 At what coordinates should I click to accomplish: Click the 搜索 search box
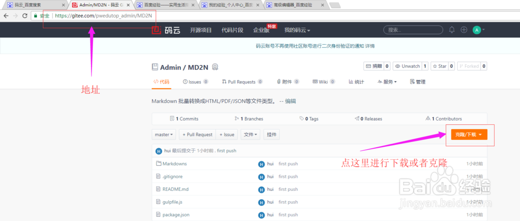(x=413, y=30)
